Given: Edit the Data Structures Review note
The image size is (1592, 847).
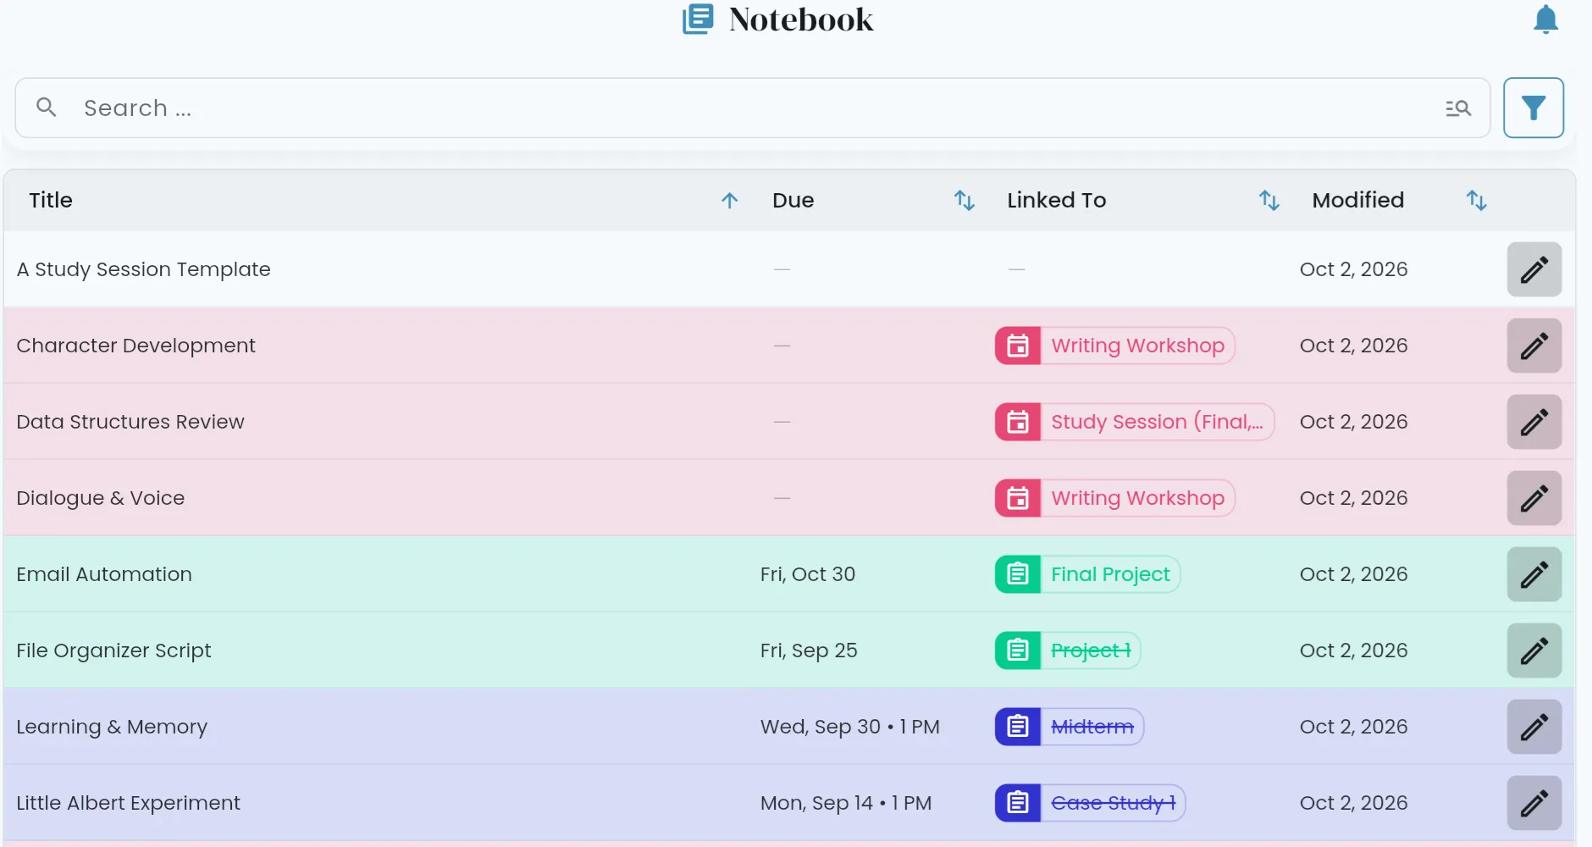Looking at the screenshot, I should point(1534,422).
